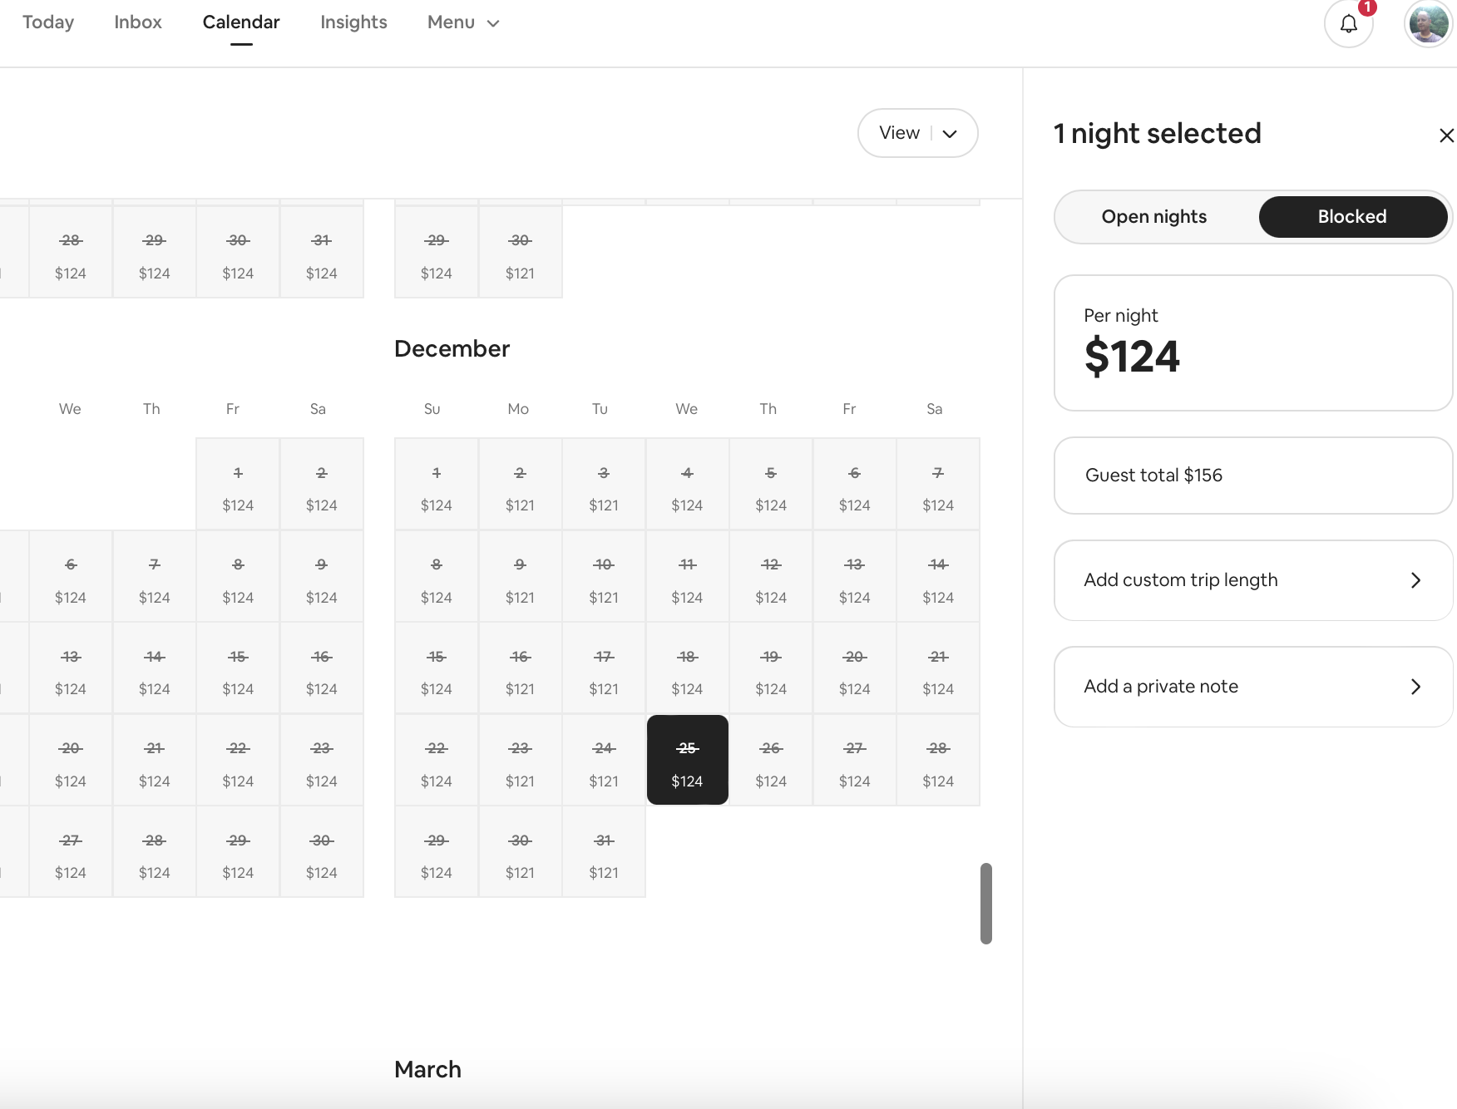Pick December 14 on the calendar

point(938,577)
